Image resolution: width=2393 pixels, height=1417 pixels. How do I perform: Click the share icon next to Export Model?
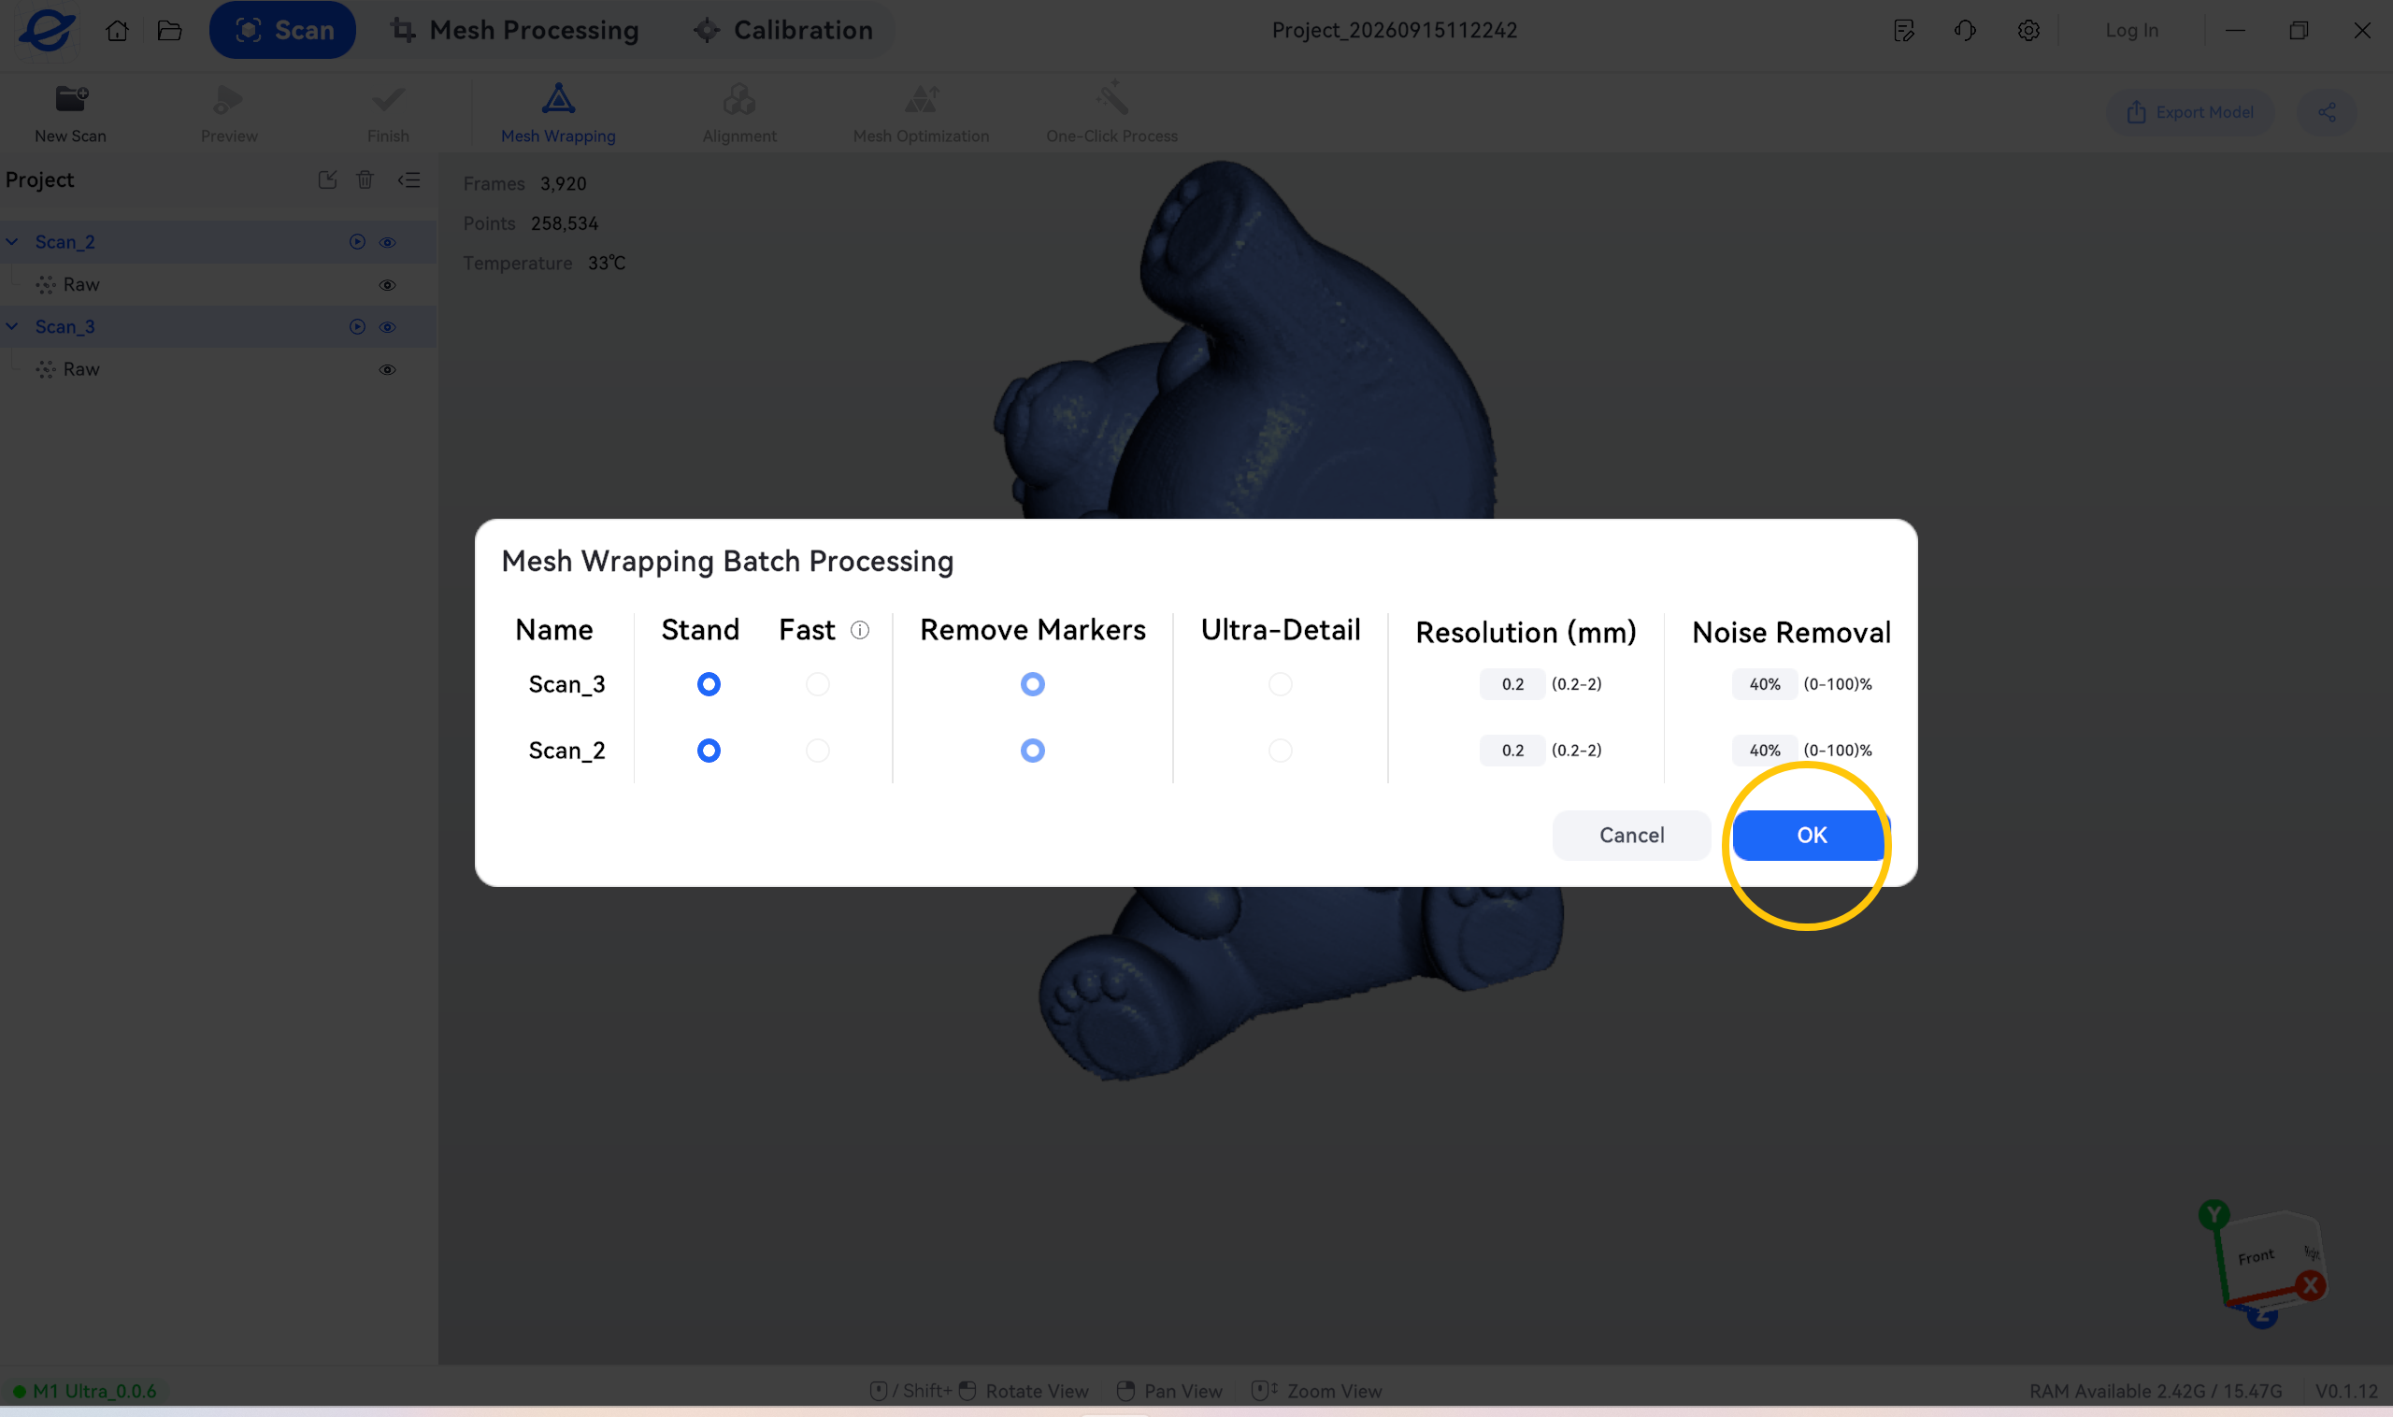(x=2328, y=113)
